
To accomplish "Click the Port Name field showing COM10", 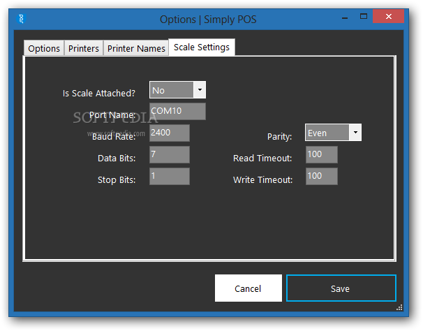I will [177, 111].
